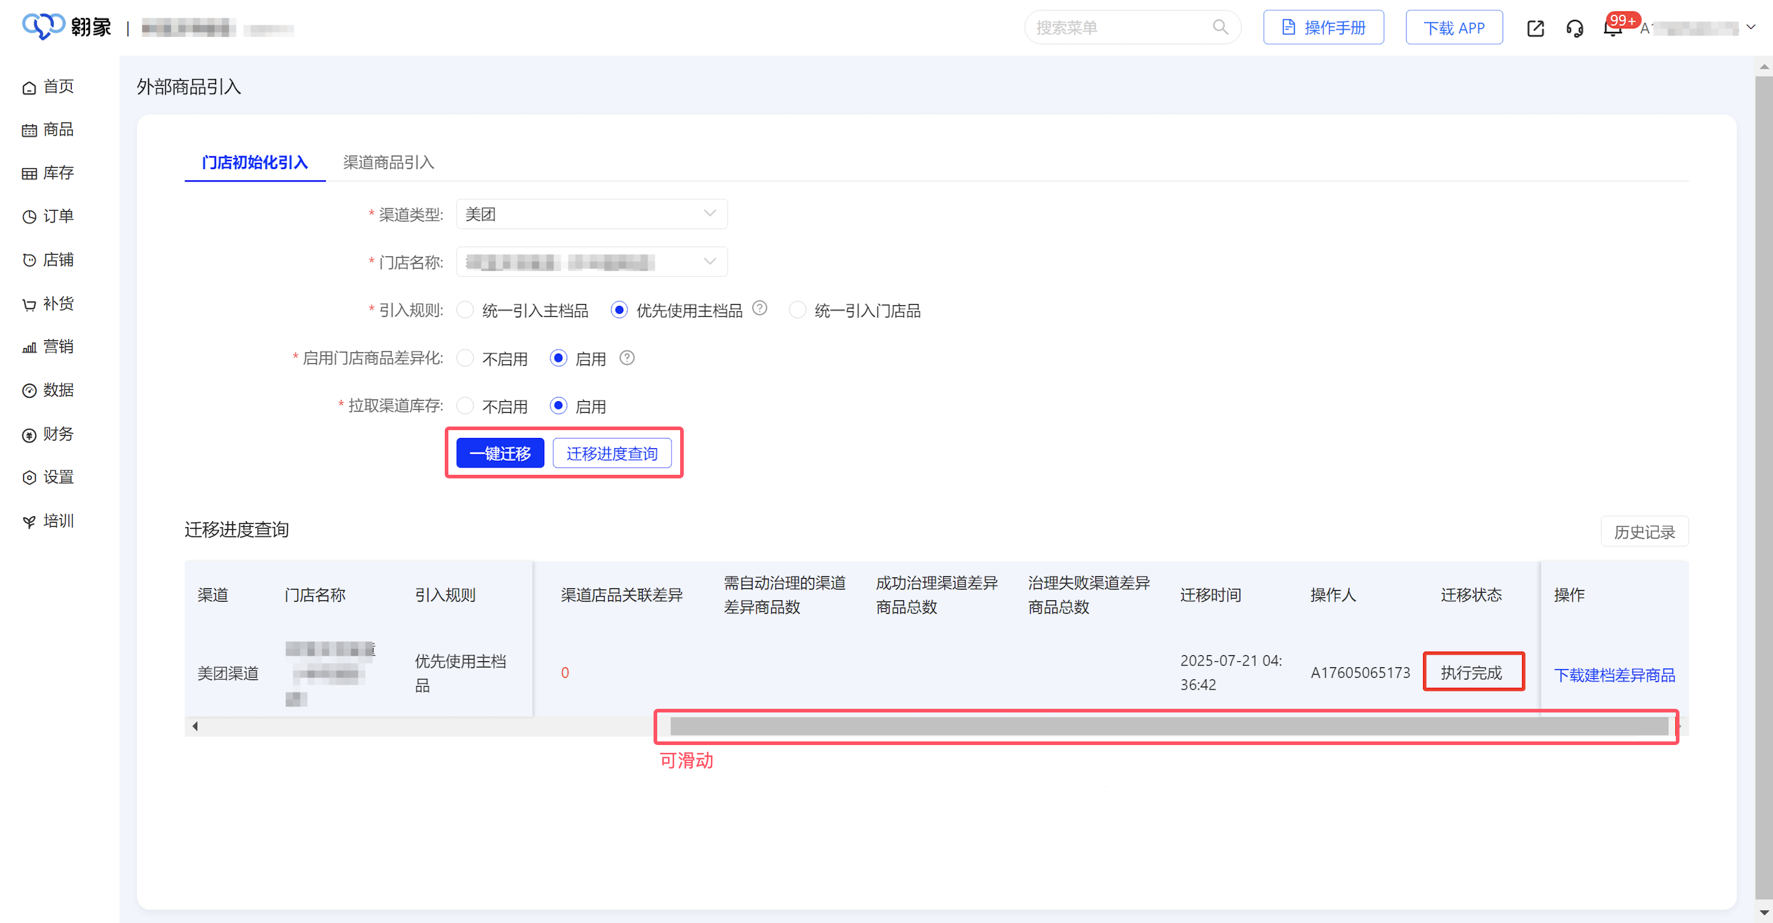Open the 库存 inventory section
Viewport: 1773px width, 923px height.
58,173
